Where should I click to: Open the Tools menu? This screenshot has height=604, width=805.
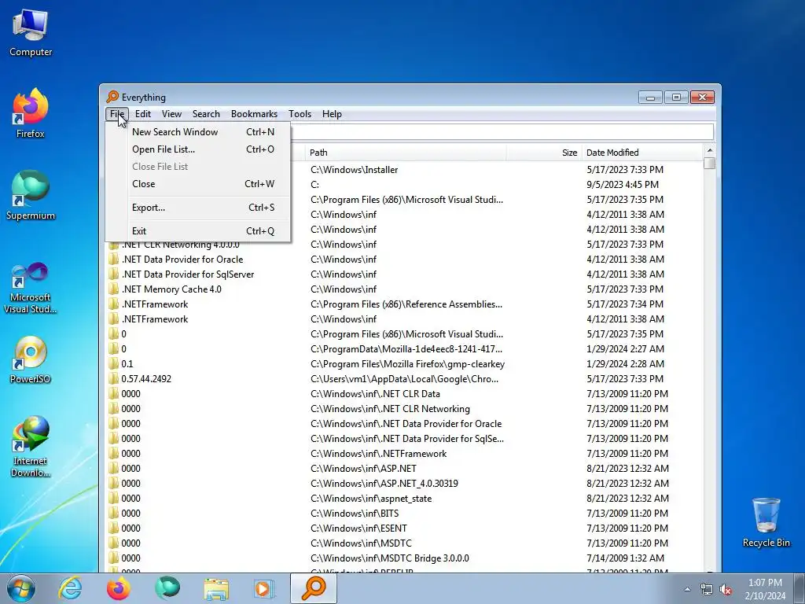click(x=300, y=114)
